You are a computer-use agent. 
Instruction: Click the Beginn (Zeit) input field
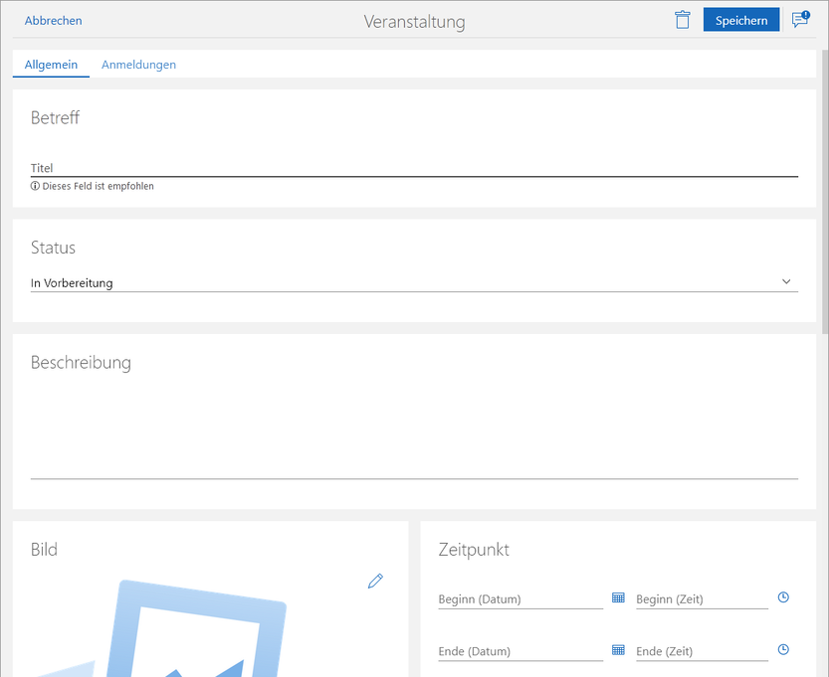[x=702, y=599]
